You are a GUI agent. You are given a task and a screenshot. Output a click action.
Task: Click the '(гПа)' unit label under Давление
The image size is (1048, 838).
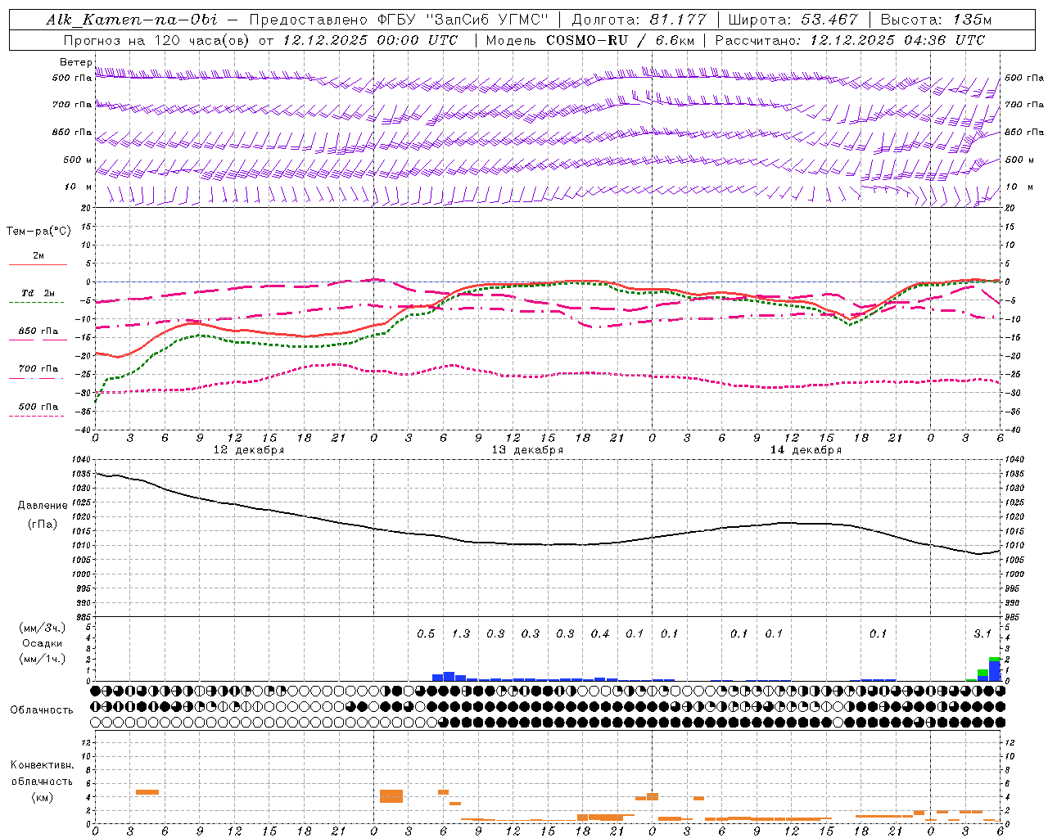click(x=43, y=525)
